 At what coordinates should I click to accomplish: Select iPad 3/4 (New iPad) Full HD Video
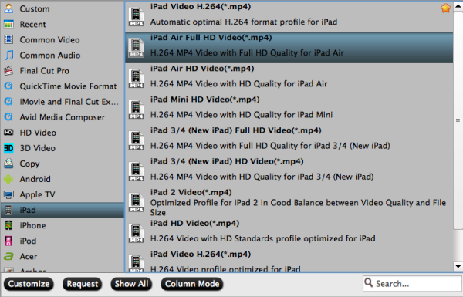289,138
